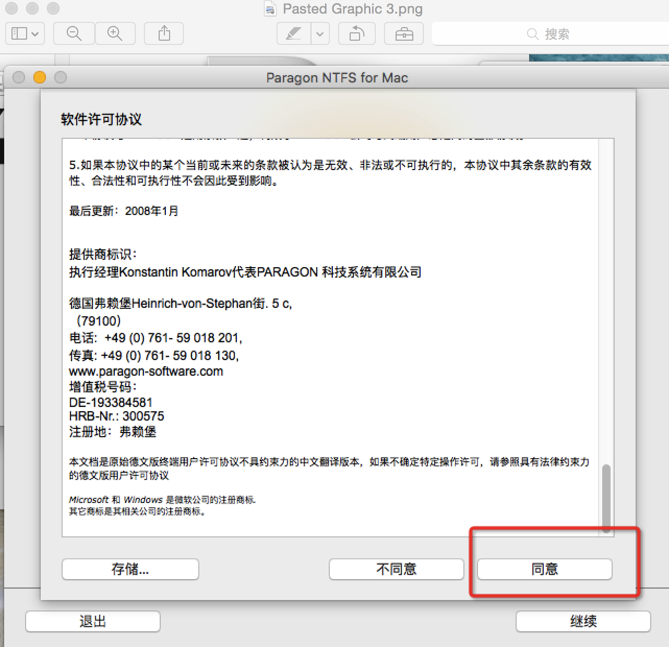The image size is (669, 647).
Task: Click the (79100) postal code text
Action: pos(99,321)
